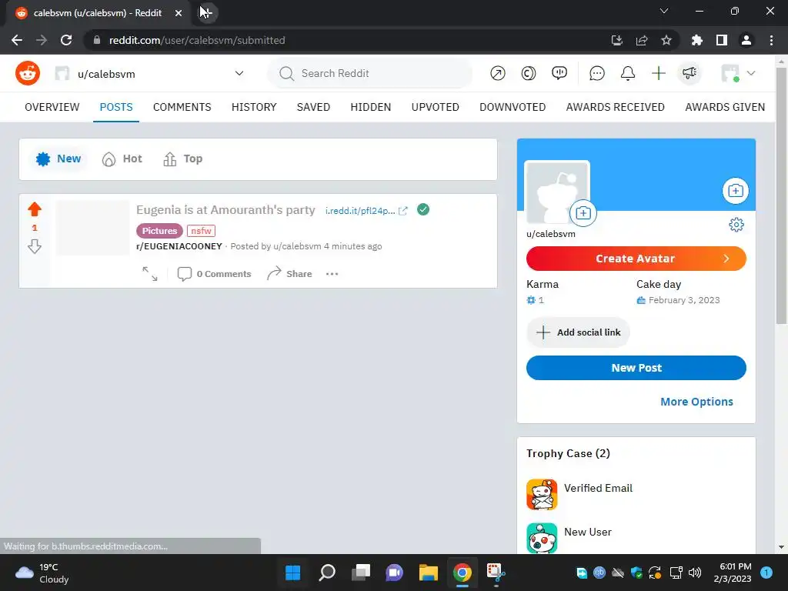The image size is (788, 591).
Task: Open File Explorer from taskbar
Action: click(428, 573)
